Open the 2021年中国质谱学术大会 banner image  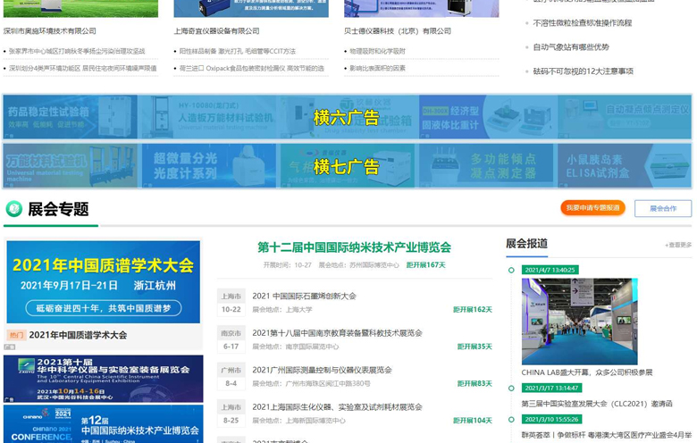click(103, 281)
